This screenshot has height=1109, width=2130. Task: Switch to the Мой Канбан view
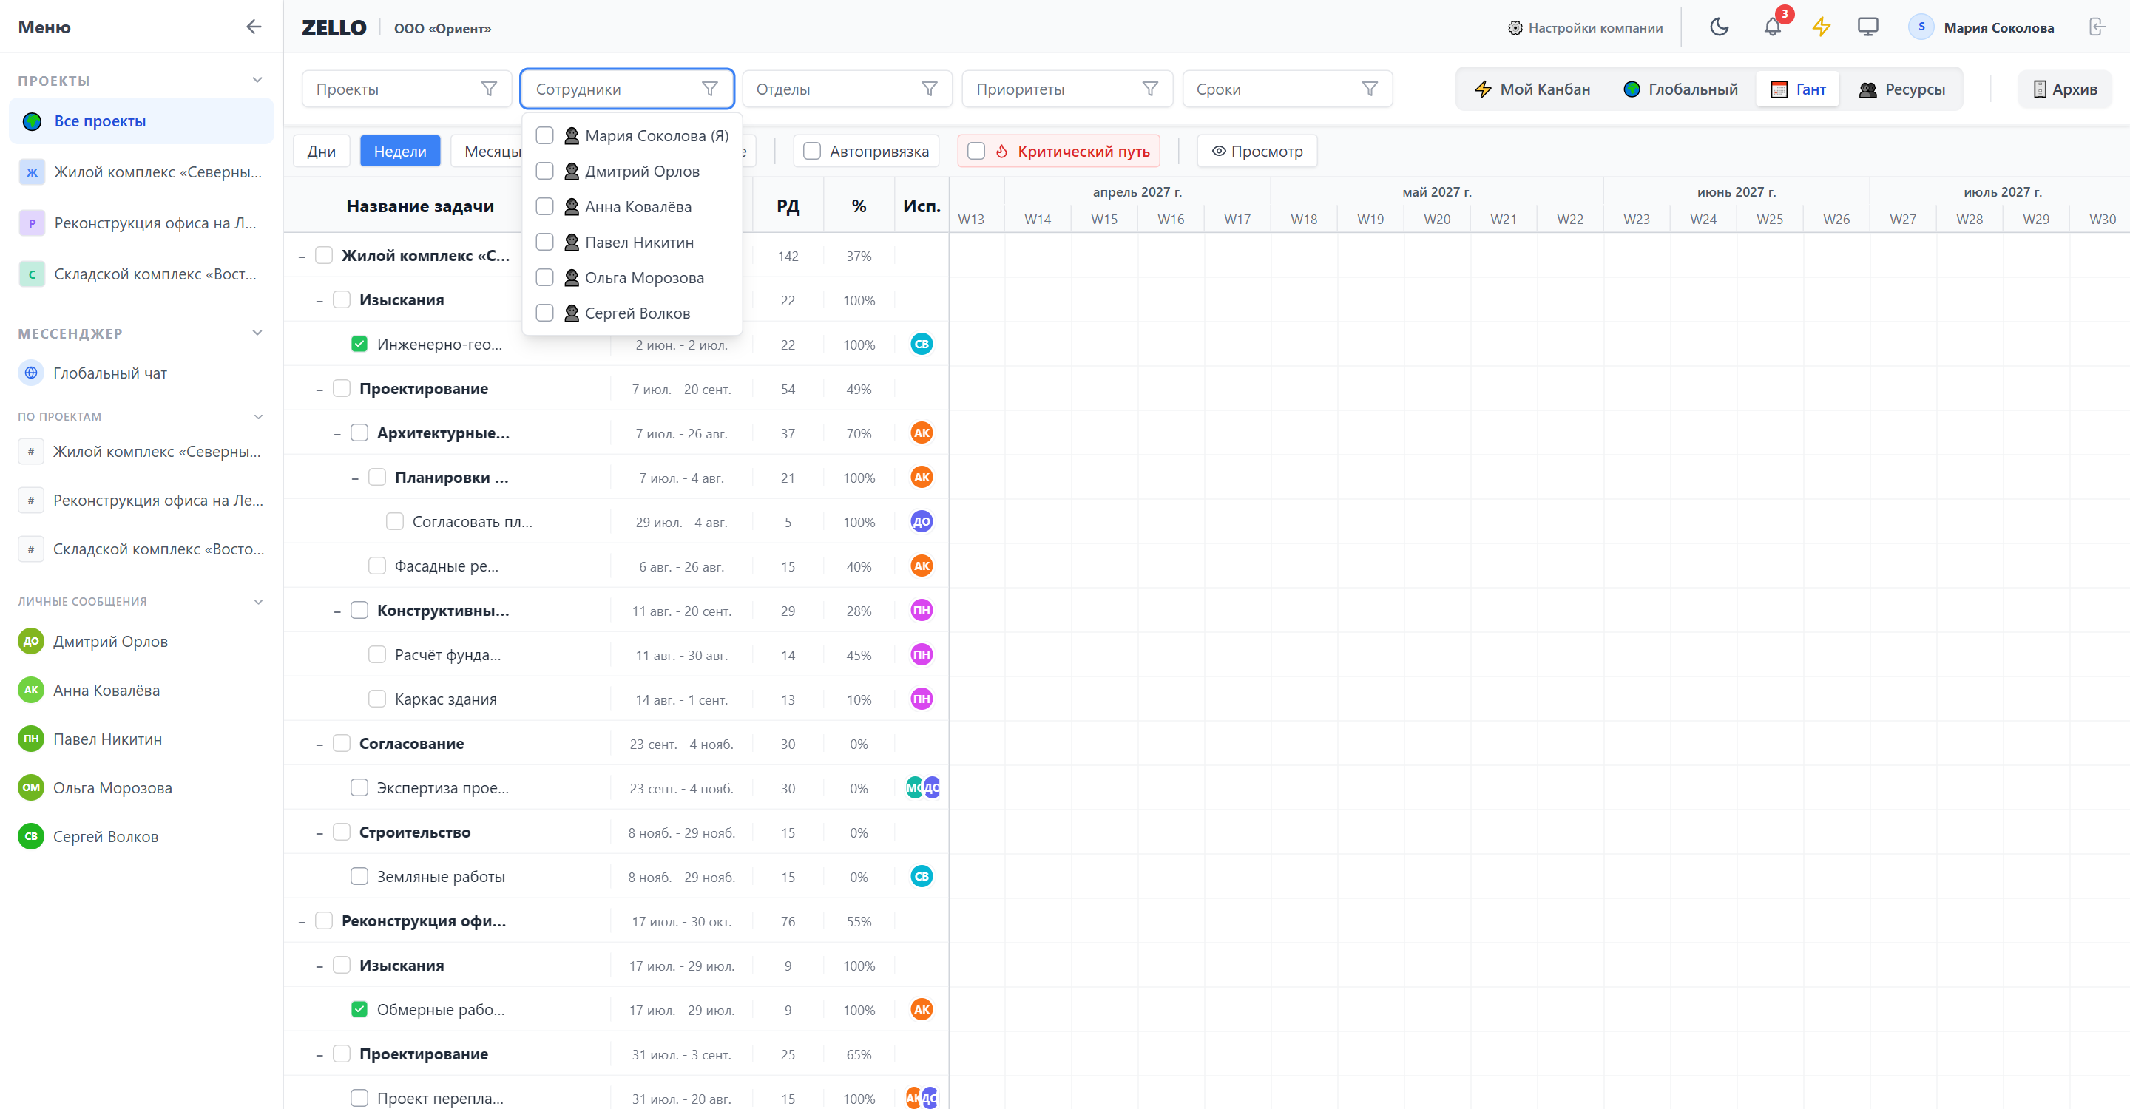1533,89
